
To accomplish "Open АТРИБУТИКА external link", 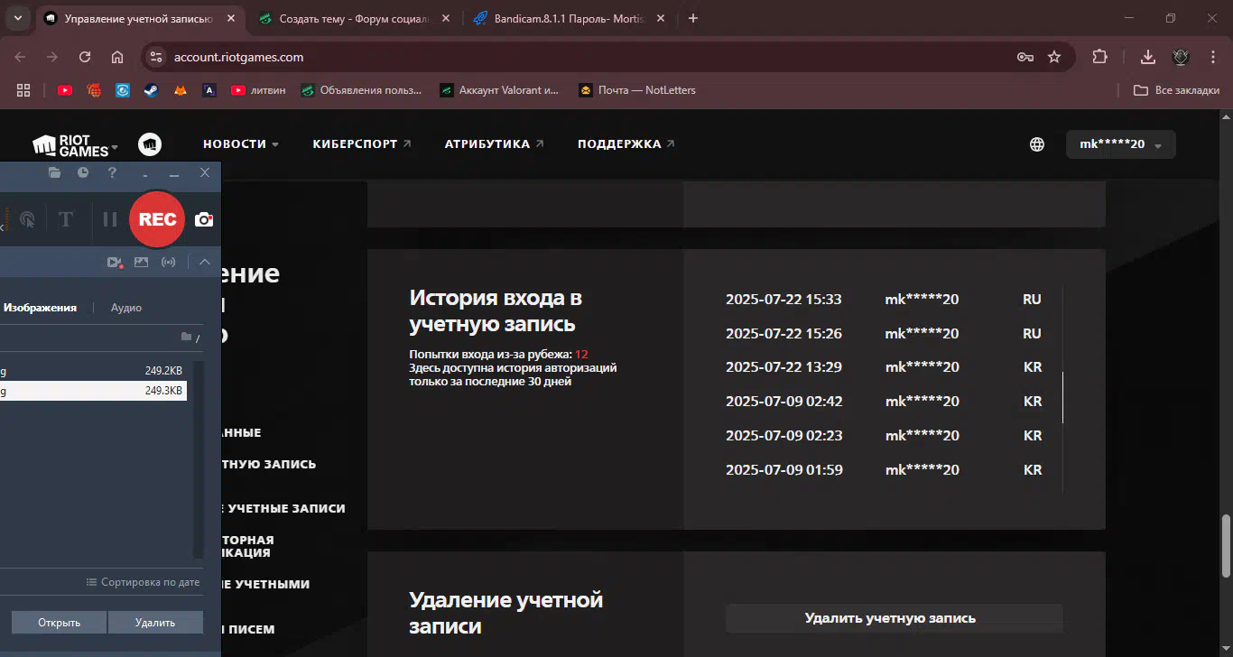I will 495,144.
